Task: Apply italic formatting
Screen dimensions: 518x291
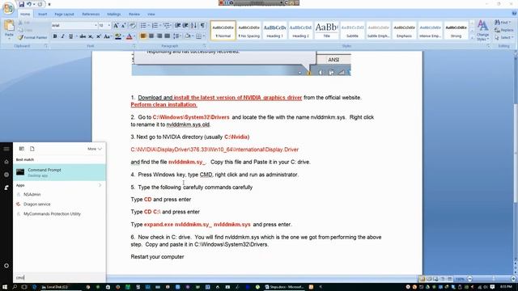Action: (63, 36)
